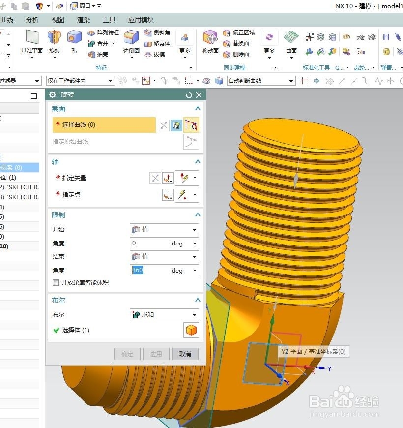Select the SKETCH_0 item labeled 2)
403x428 pixels.
click(20, 187)
